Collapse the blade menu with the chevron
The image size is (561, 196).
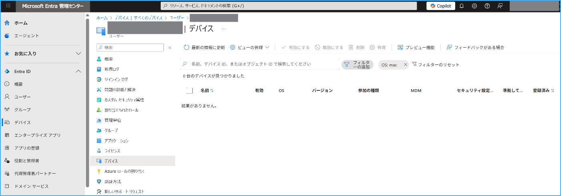pos(170,48)
